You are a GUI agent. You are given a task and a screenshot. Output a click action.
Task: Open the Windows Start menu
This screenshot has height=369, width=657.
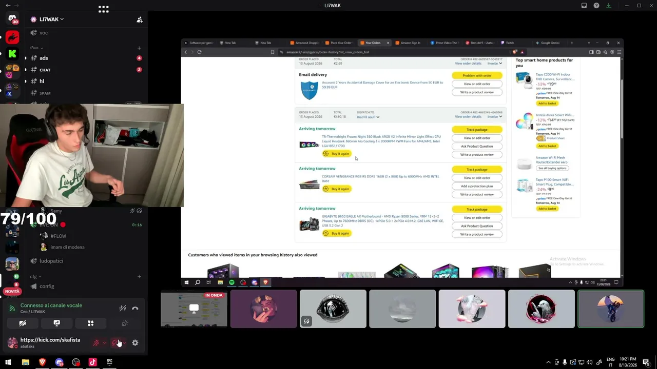coord(8,362)
